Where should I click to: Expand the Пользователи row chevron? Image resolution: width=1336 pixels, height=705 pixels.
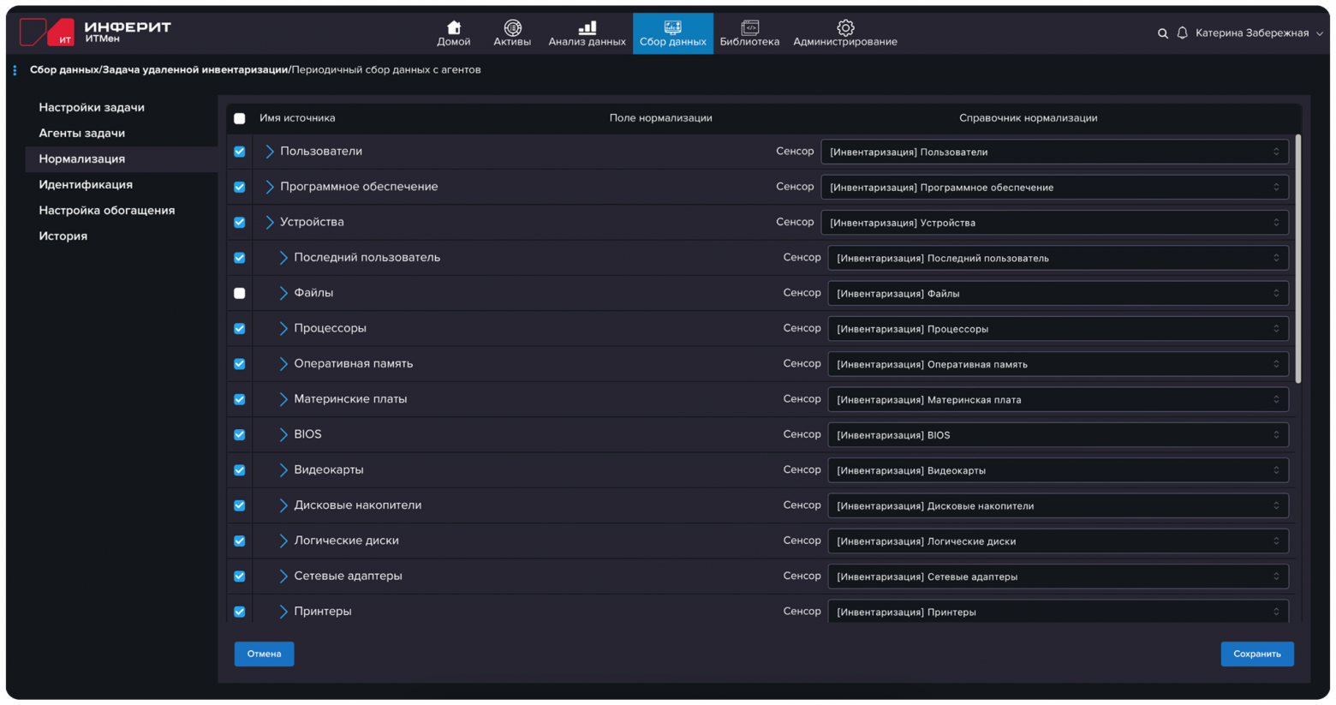pyautogui.click(x=269, y=152)
